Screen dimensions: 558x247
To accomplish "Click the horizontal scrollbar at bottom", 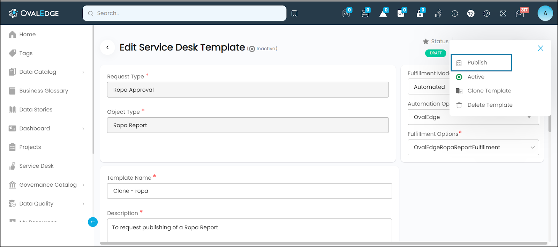I will pyautogui.click(x=324, y=243).
